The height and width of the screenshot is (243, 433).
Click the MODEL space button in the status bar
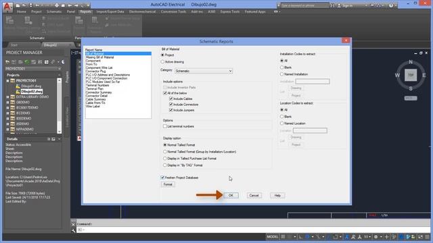click(x=272, y=237)
